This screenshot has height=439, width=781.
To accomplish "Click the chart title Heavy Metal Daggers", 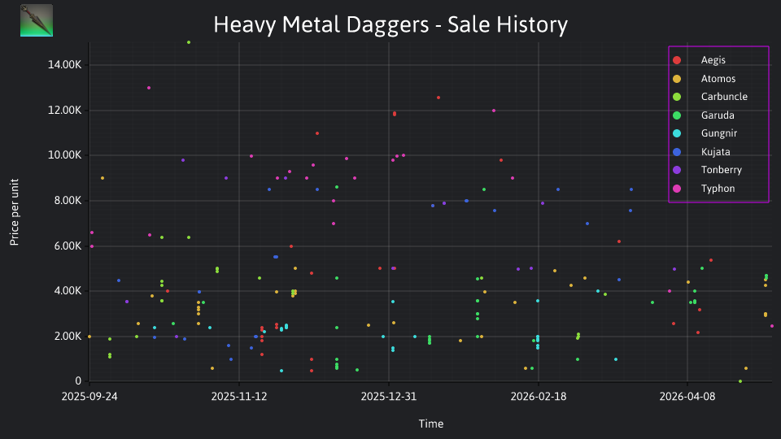I will (390, 24).
